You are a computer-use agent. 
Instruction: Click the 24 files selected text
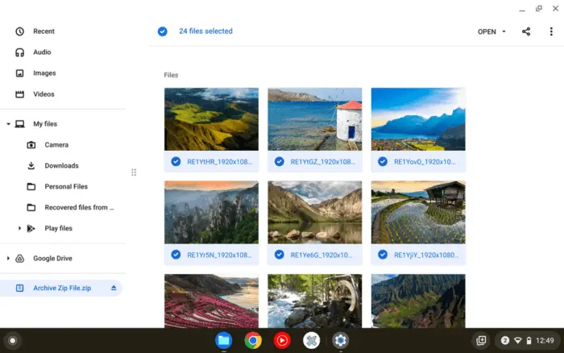click(205, 31)
